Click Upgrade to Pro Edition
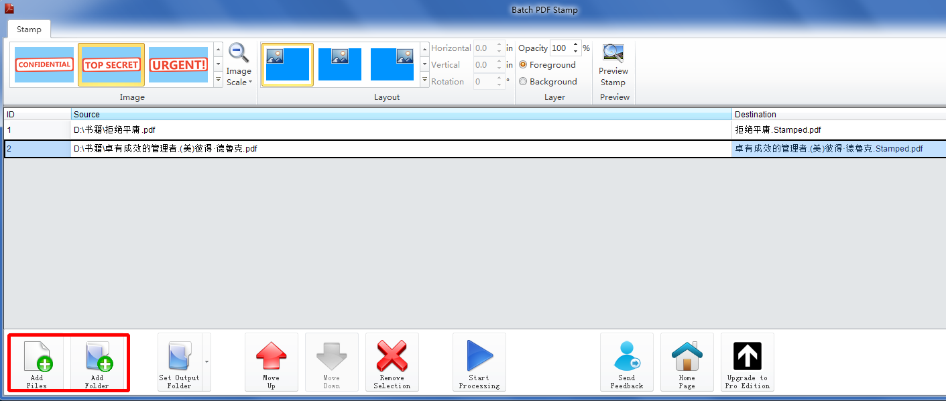The width and height of the screenshot is (946, 401). (748, 363)
